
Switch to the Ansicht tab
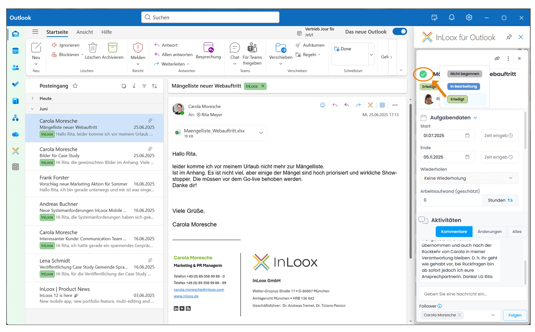pos(84,32)
